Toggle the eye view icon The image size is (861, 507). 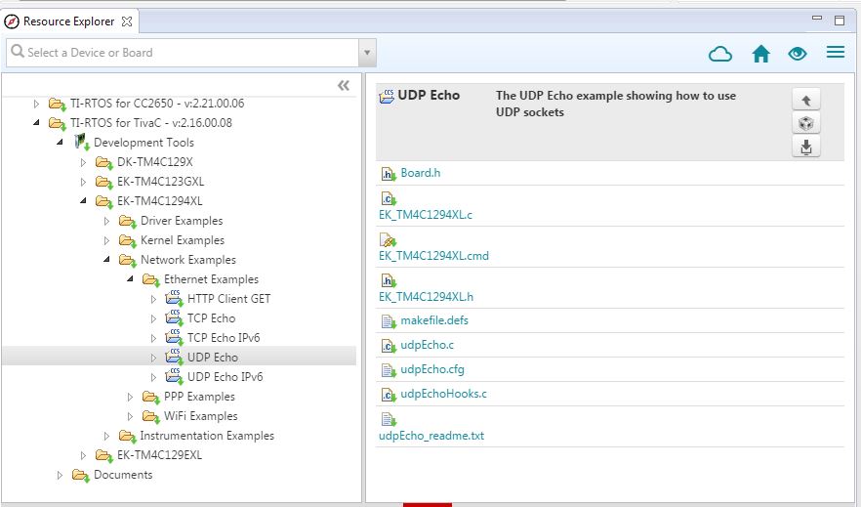pyautogui.click(x=798, y=54)
